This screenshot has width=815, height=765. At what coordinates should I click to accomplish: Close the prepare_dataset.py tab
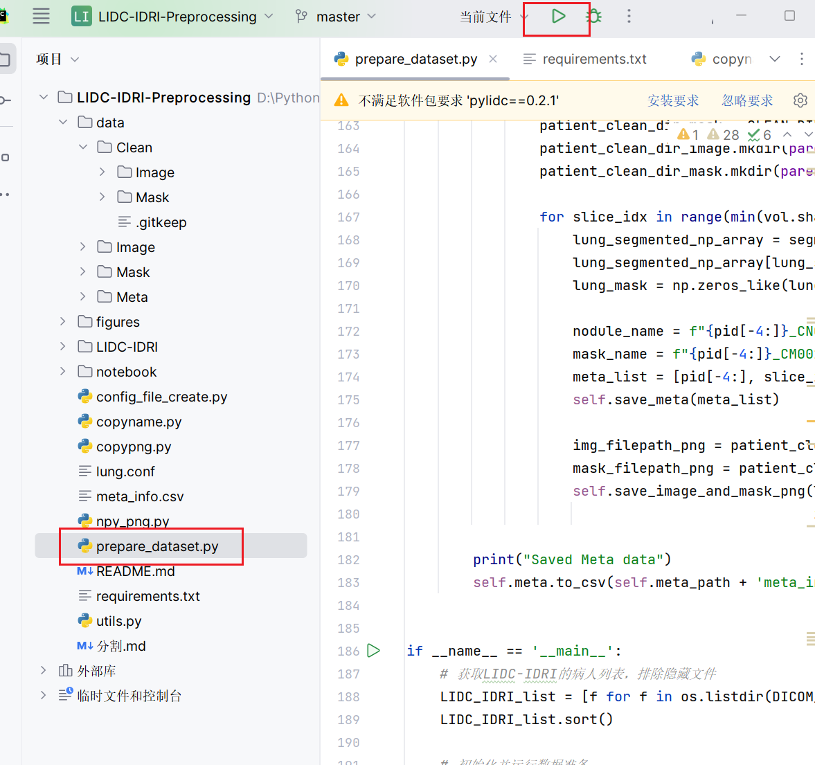click(493, 60)
